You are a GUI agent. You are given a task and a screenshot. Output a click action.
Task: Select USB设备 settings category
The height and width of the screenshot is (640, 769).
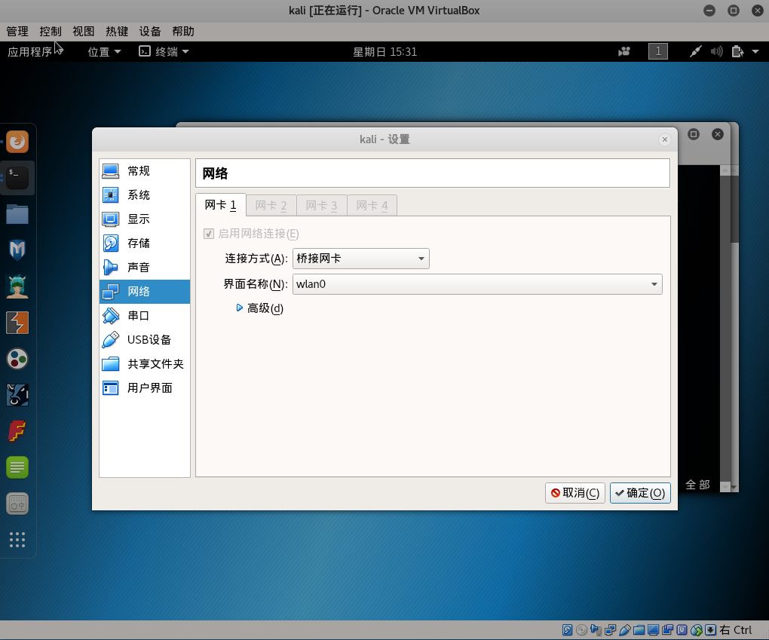pyautogui.click(x=145, y=339)
